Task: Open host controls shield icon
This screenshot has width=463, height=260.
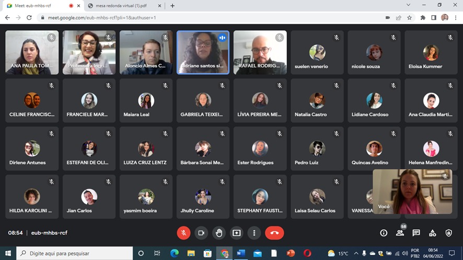Action: pos(448,233)
